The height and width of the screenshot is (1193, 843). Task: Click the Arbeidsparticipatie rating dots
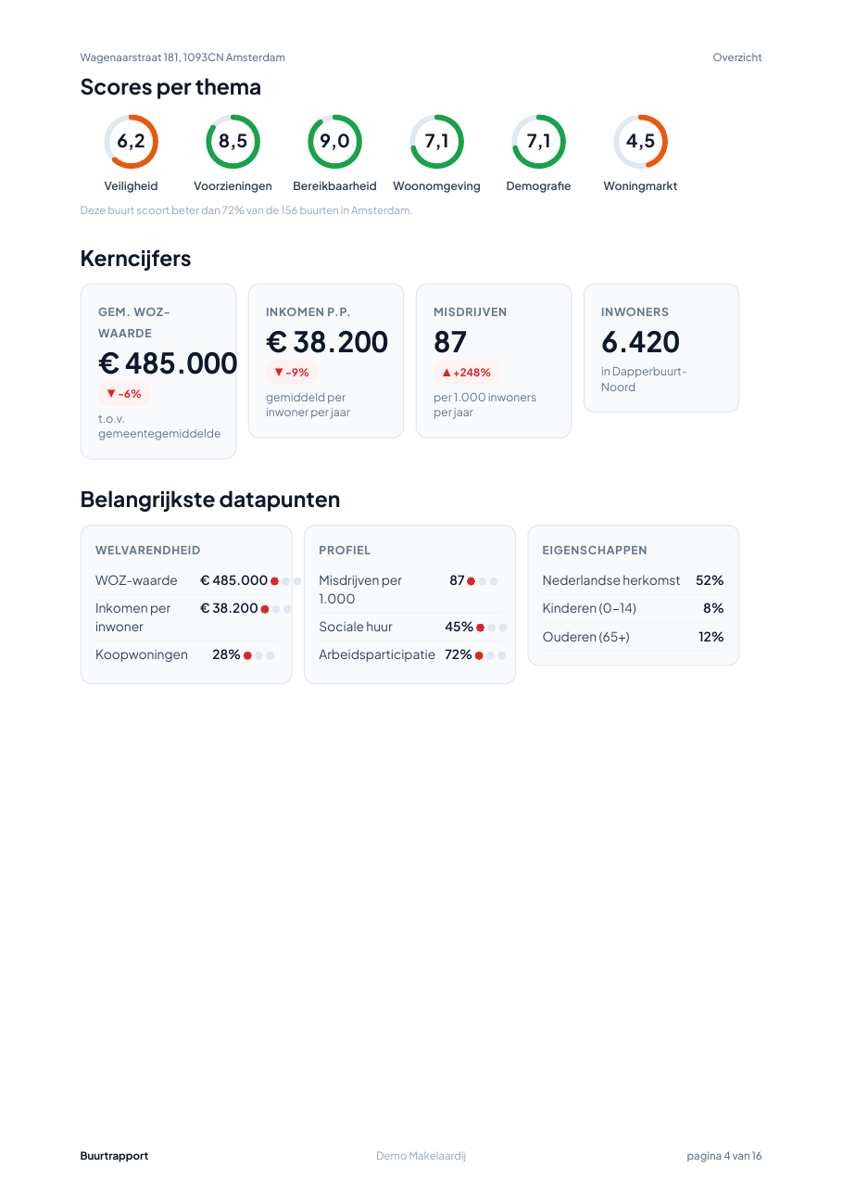click(490, 655)
